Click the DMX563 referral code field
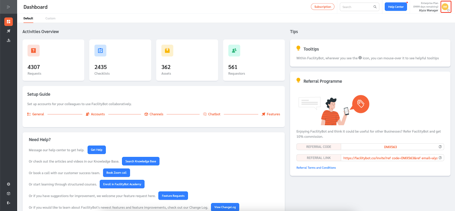The image size is (455, 211). coord(390,147)
